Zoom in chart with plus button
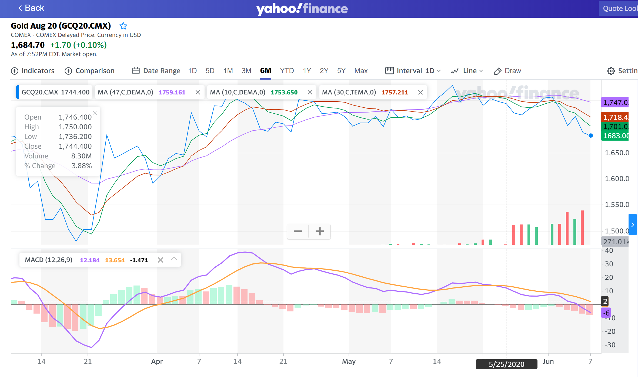This screenshot has width=638, height=377. [x=320, y=231]
